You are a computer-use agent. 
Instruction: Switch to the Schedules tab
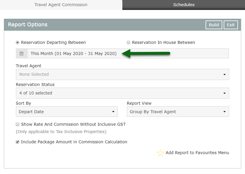click(x=184, y=5)
